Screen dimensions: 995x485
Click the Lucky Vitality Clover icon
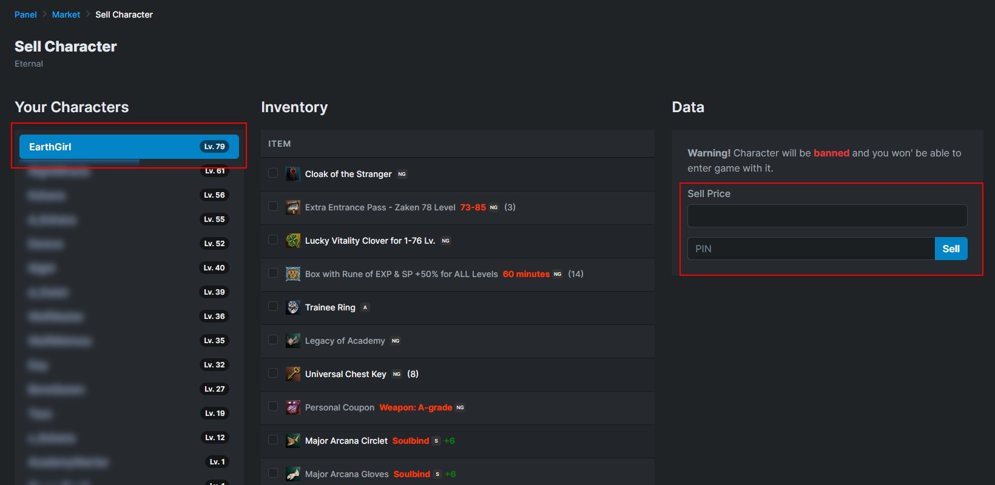pyautogui.click(x=293, y=241)
